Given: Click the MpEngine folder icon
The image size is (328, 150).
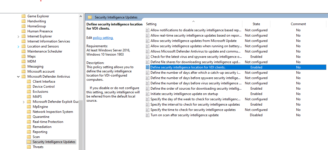Looking at the screenshot, I should click(x=29, y=106).
